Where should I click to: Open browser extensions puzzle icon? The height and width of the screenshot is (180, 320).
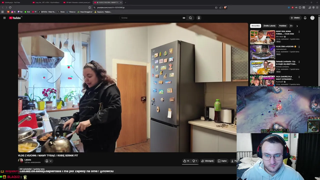click(x=300, y=7)
